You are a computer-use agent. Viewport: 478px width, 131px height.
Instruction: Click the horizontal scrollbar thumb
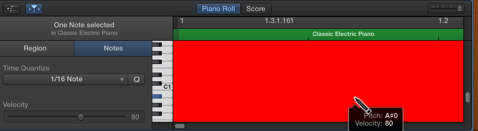point(180,126)
